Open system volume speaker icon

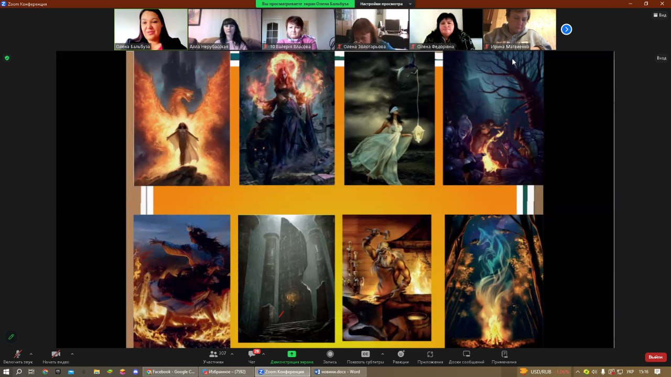point(594,372)
